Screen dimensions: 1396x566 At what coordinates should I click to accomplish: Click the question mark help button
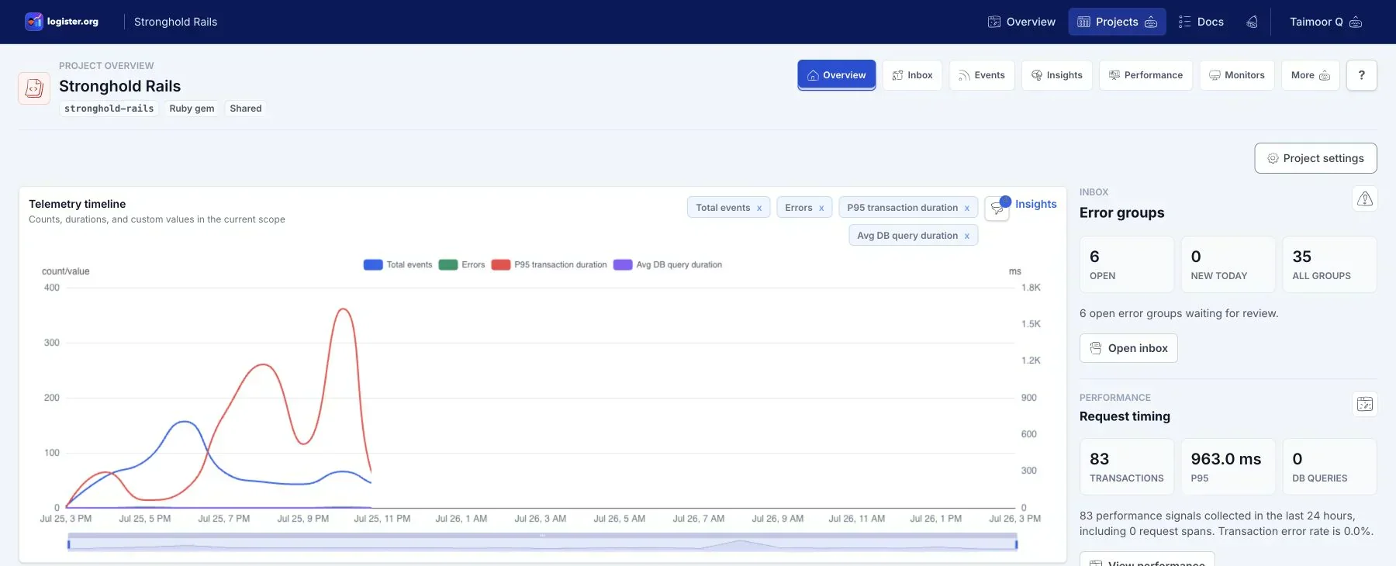pos(1362,75)
